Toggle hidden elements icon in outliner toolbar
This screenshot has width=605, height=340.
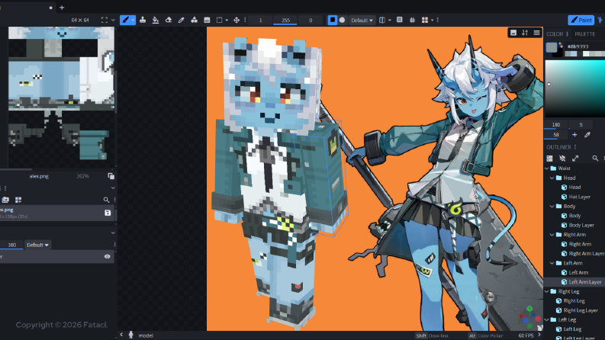click(x=562, y=159)
